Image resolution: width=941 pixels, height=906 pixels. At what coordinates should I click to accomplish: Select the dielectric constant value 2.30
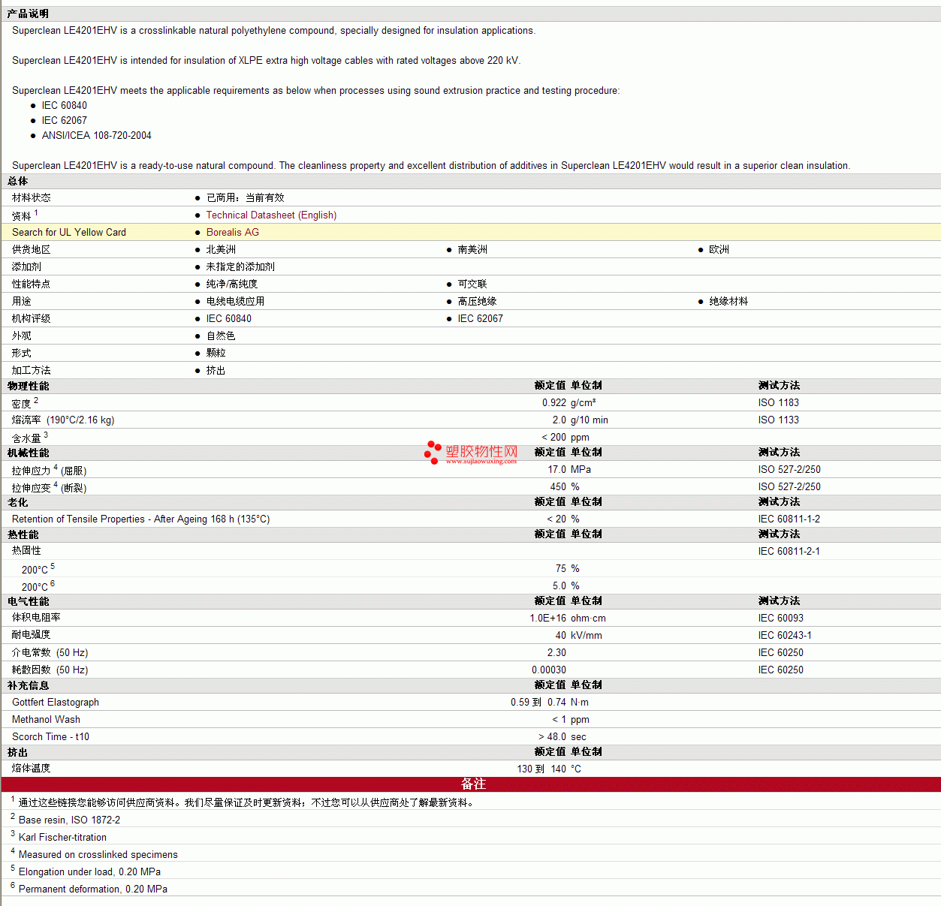pos(557,652)
